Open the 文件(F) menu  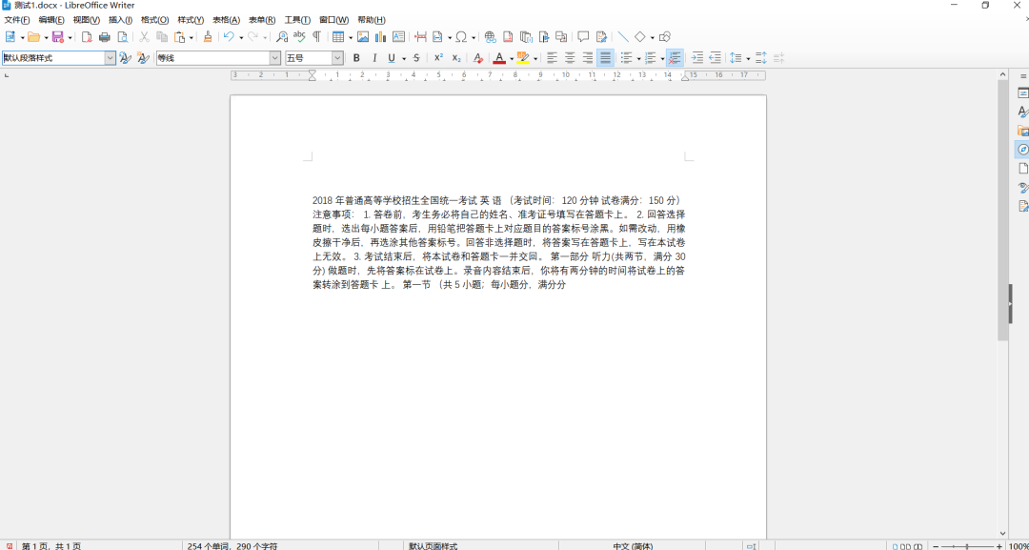17,20
